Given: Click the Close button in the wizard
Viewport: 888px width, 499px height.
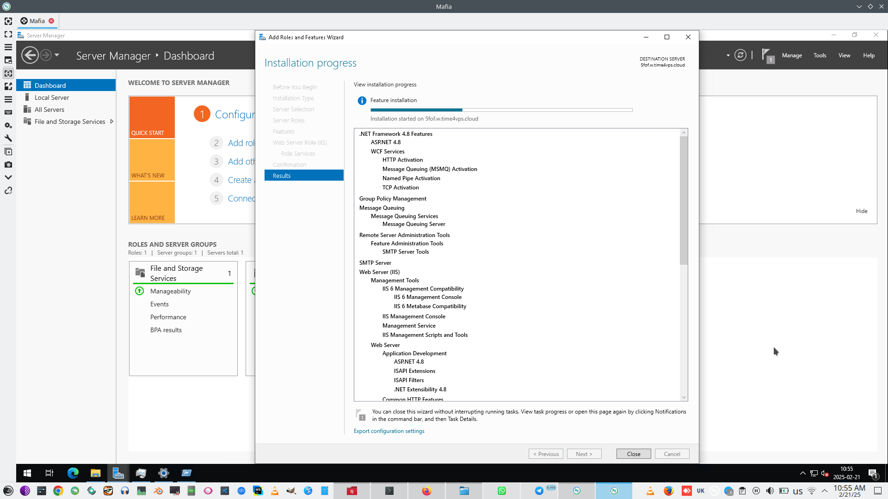Looking at the screenshot, I should pos(633,454).
